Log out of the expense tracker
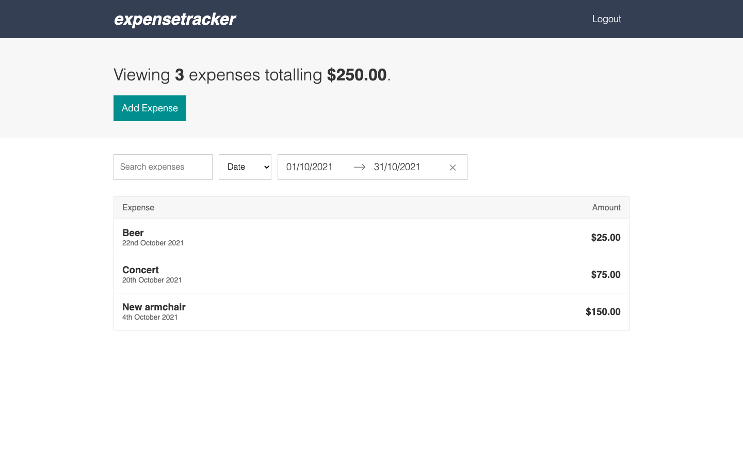Screen dimensions: 743x464 (606, 19)
